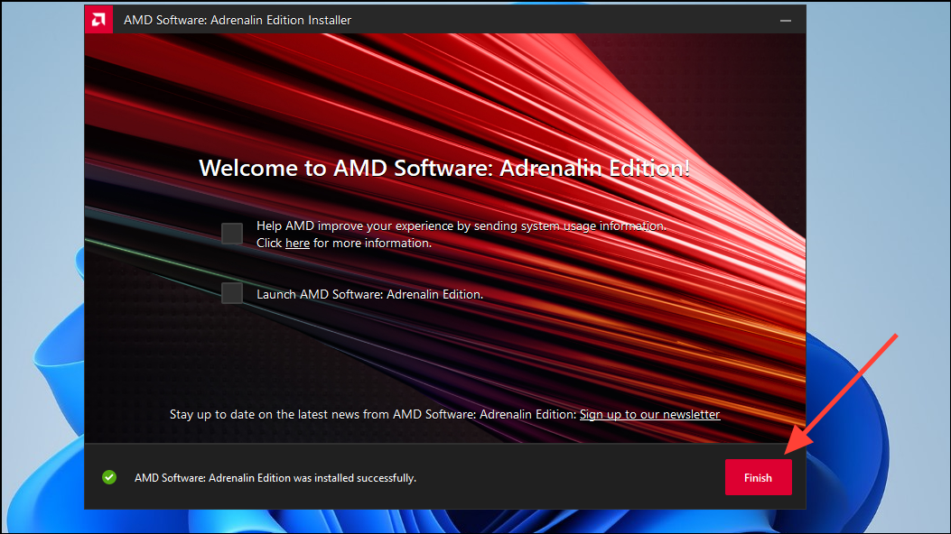The height and width of the screenshot is (534, 951).
Task: Click the green success checkmark icon
Action: point(109,477)
